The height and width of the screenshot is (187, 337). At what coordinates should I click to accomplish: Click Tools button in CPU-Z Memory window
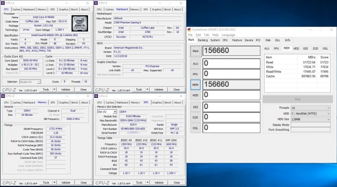coord(46,183)
